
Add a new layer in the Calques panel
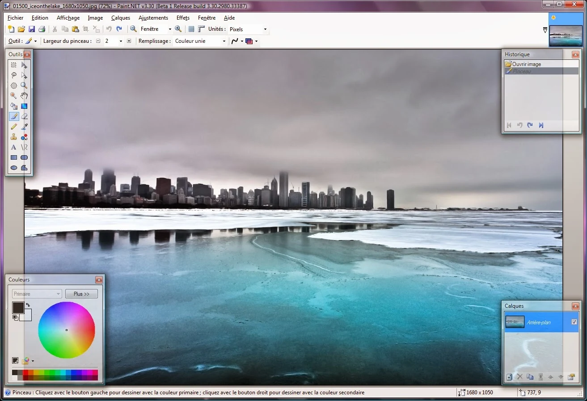[509, 377]
